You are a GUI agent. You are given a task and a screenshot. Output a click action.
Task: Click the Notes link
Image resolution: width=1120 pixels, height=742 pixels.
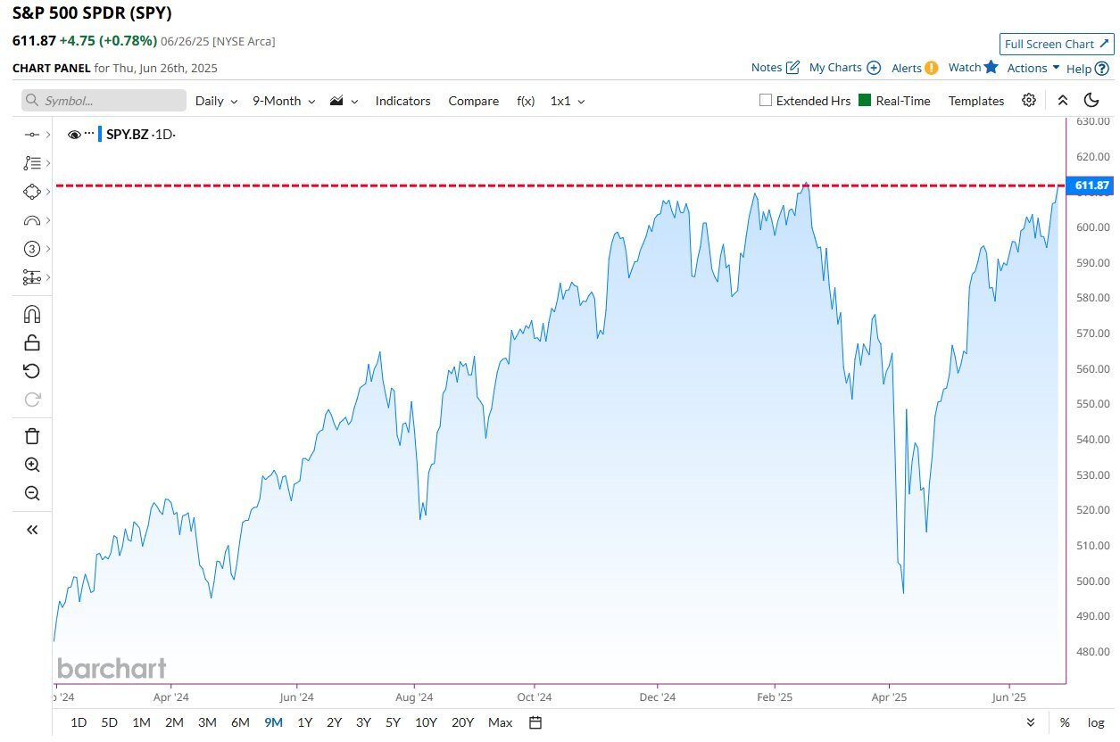pos(767,68)
